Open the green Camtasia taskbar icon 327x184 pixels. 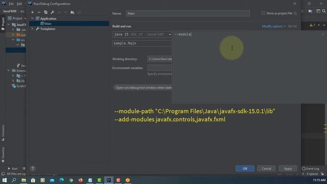[x=99, y=180]
